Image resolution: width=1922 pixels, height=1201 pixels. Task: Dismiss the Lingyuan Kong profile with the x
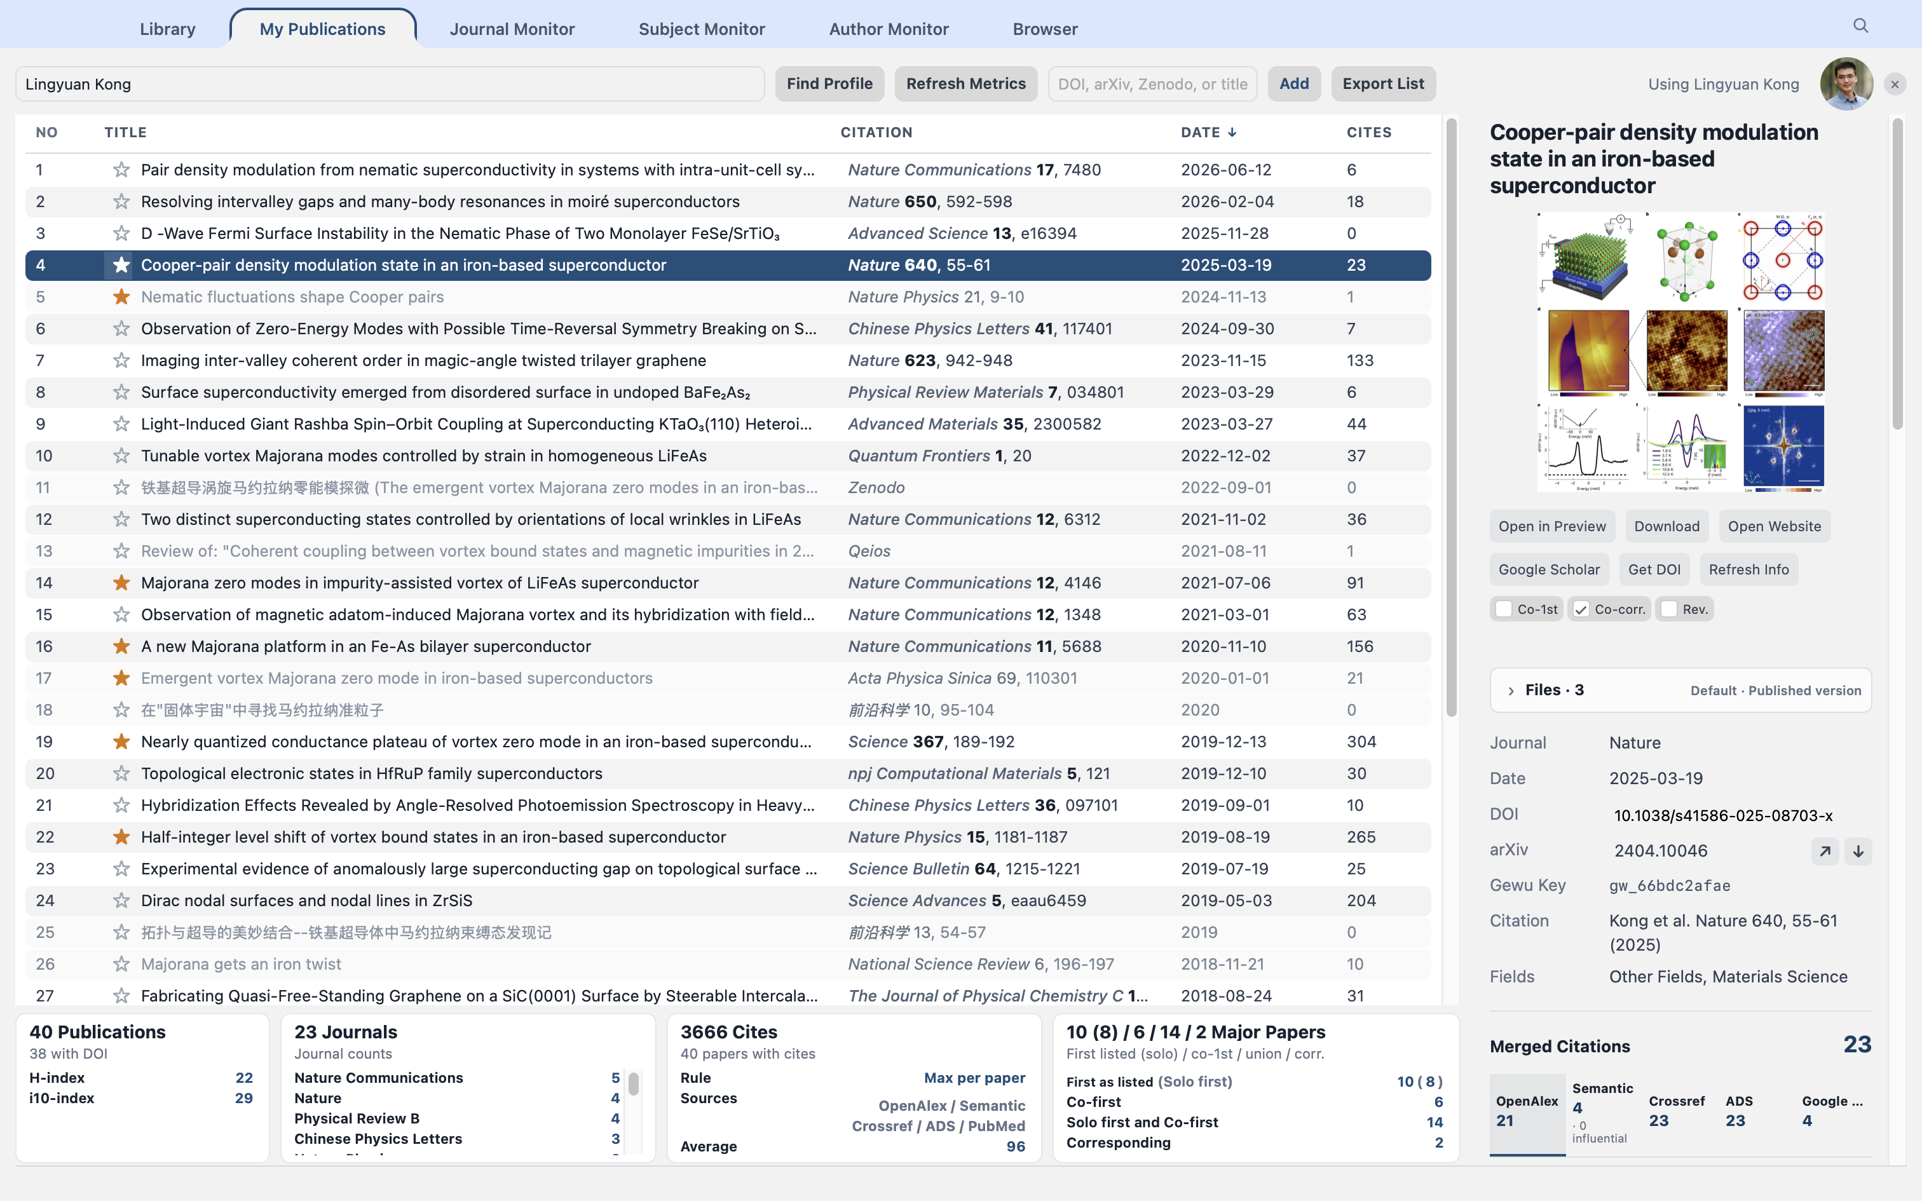(x=1895, y=84)
